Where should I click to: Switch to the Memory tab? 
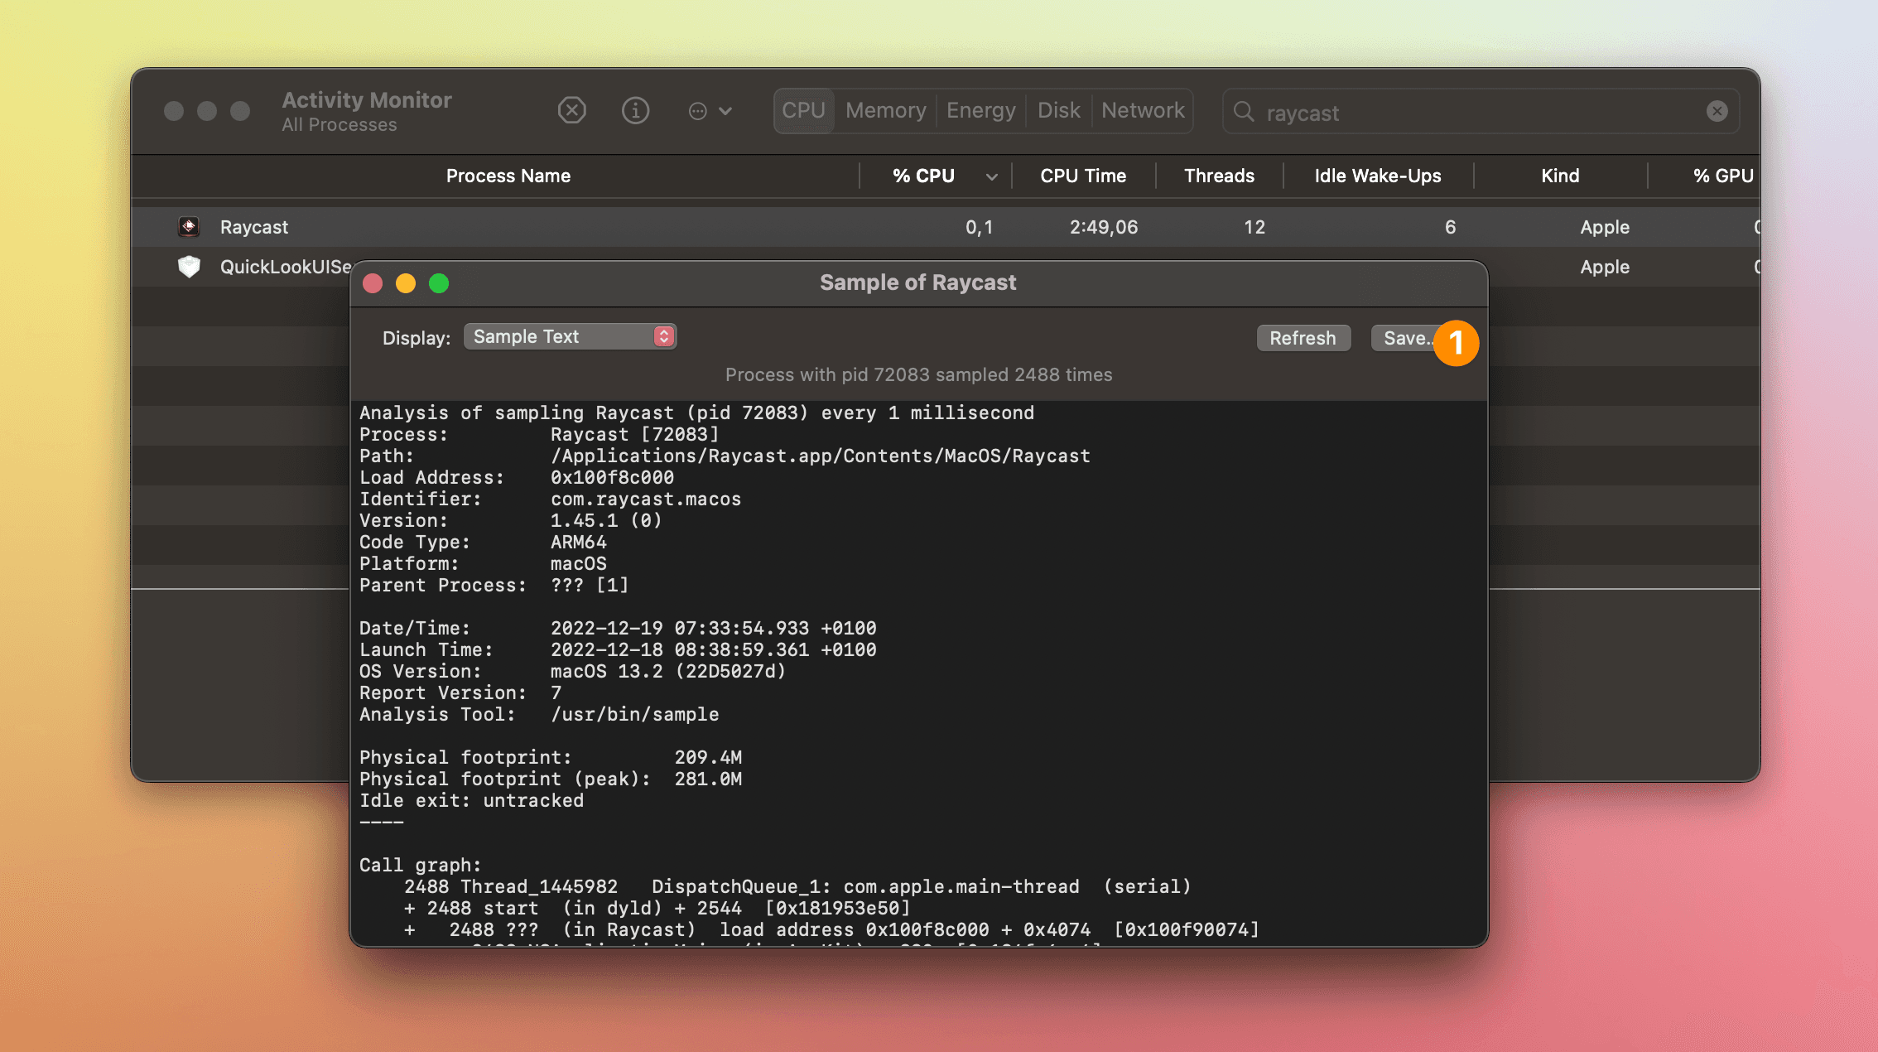pos(885,110)
